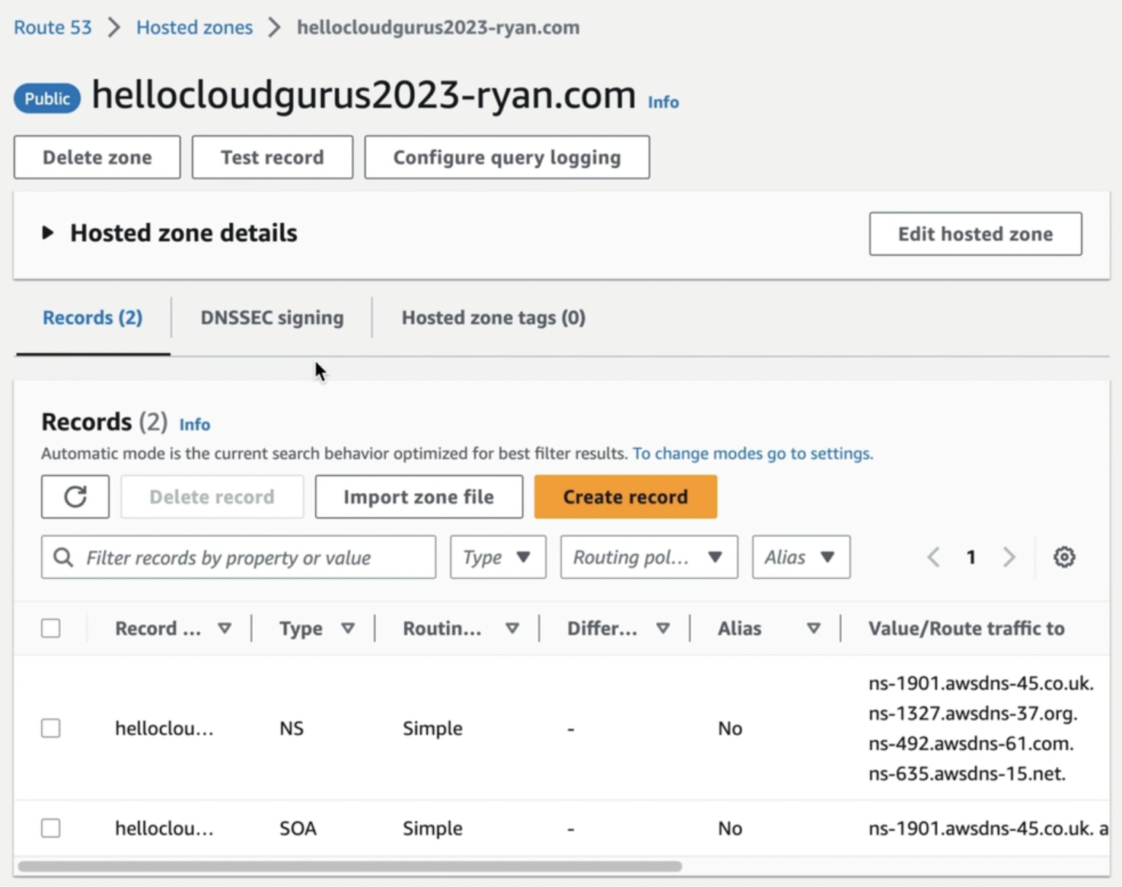This screenshot has height=887, width=1122.
Task: Click the SOA row record name
Action: (164, 828)
